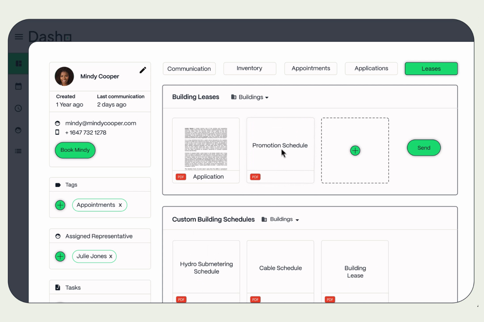The height and width of the screenshot is (322, 484).
Task: Switch to the Inventory tab
Action: [250, 69]
